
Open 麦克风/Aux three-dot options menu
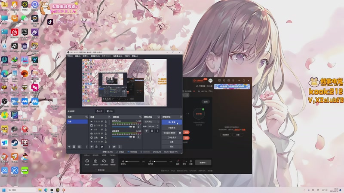click(138, 127)
